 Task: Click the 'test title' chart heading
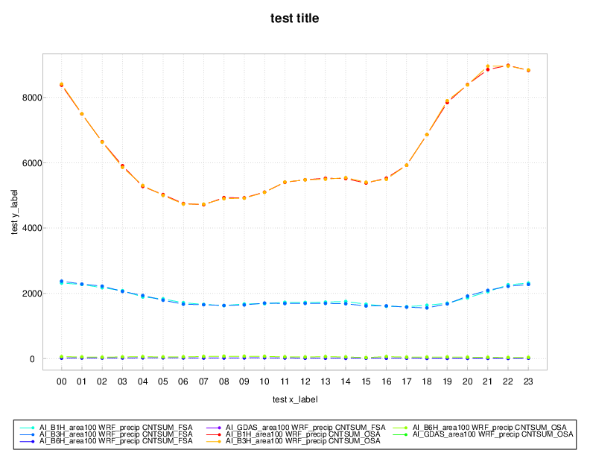click(295, 18)
